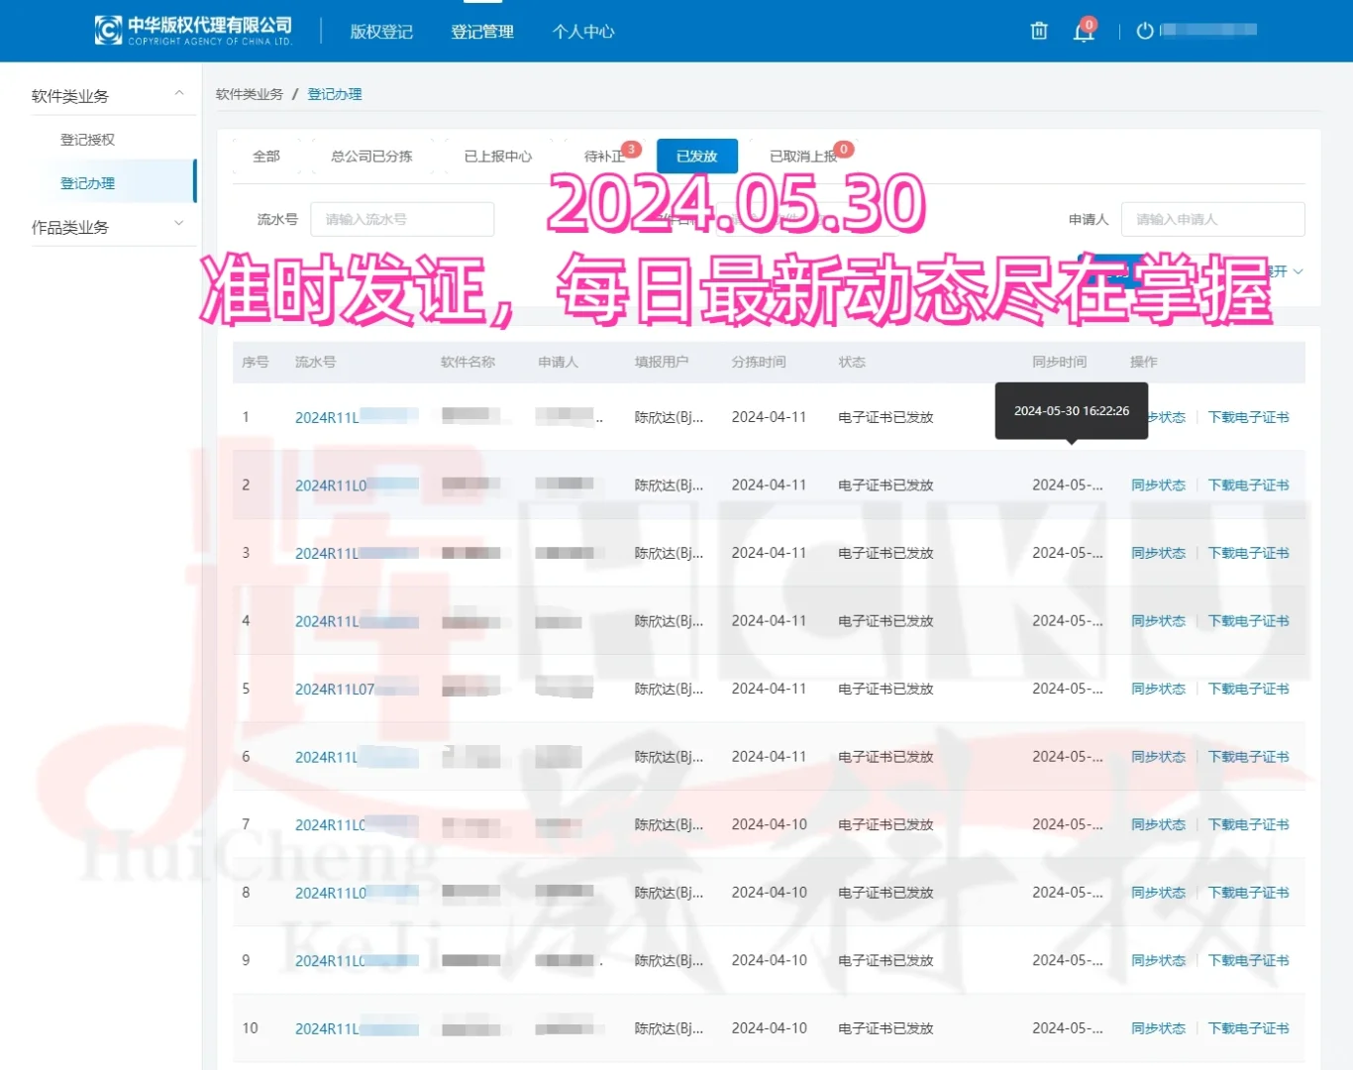Click the 申请人 search input field

(x=1211, y=219)
